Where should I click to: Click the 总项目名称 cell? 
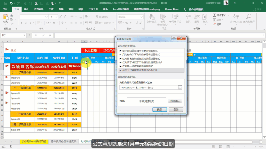tap(22, 67)
